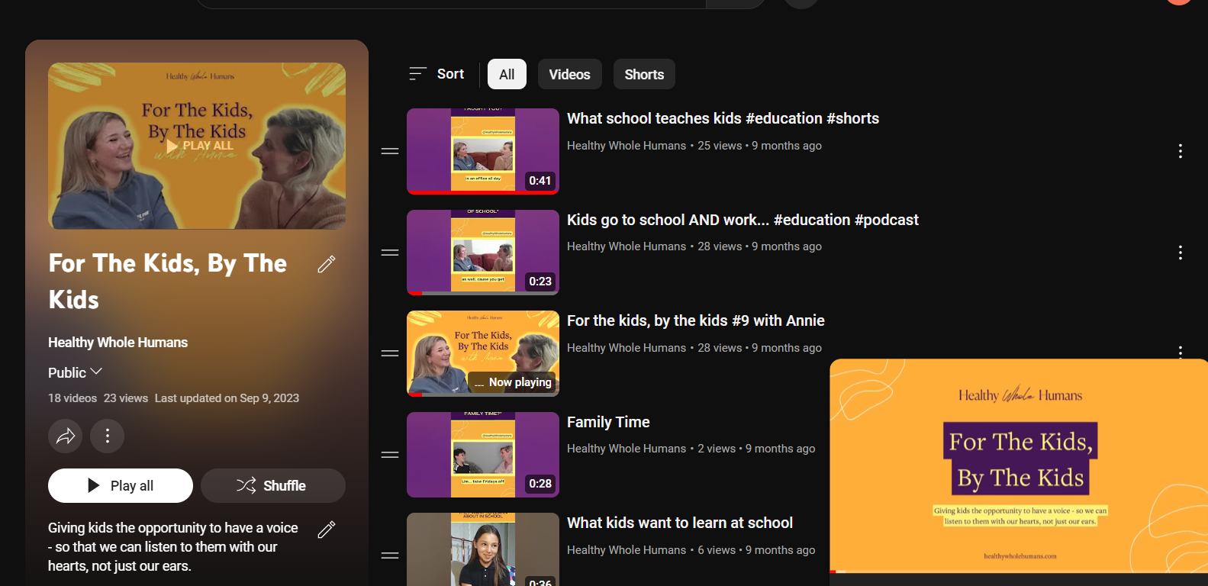This screenshot has height=586, width=1208.
Task: Click the playlist title text For The Kids, By The Kids
Action: [x=168, y=282]
